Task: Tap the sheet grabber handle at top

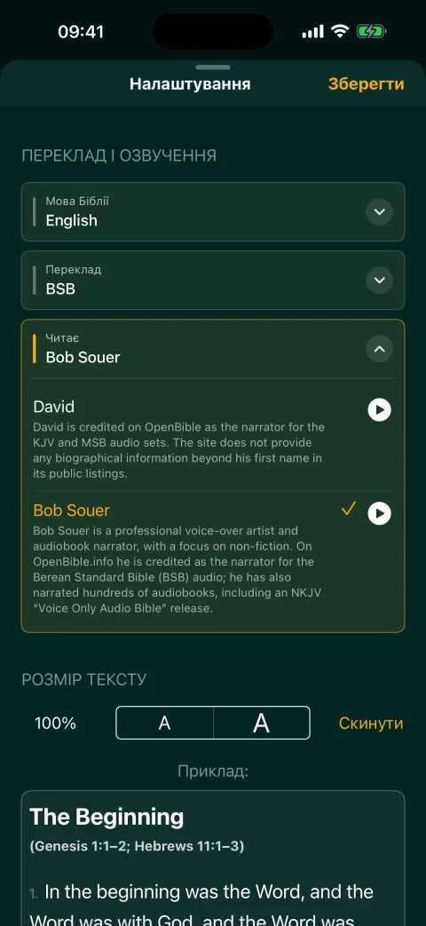Action: [213, 67]
